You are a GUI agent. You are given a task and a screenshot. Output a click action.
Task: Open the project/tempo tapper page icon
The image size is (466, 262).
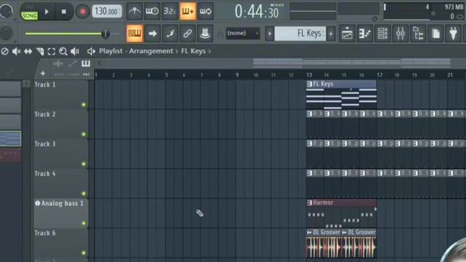(435, 33)
